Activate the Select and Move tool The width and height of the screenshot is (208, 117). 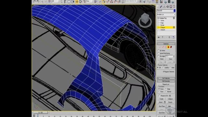pos(77,2)
